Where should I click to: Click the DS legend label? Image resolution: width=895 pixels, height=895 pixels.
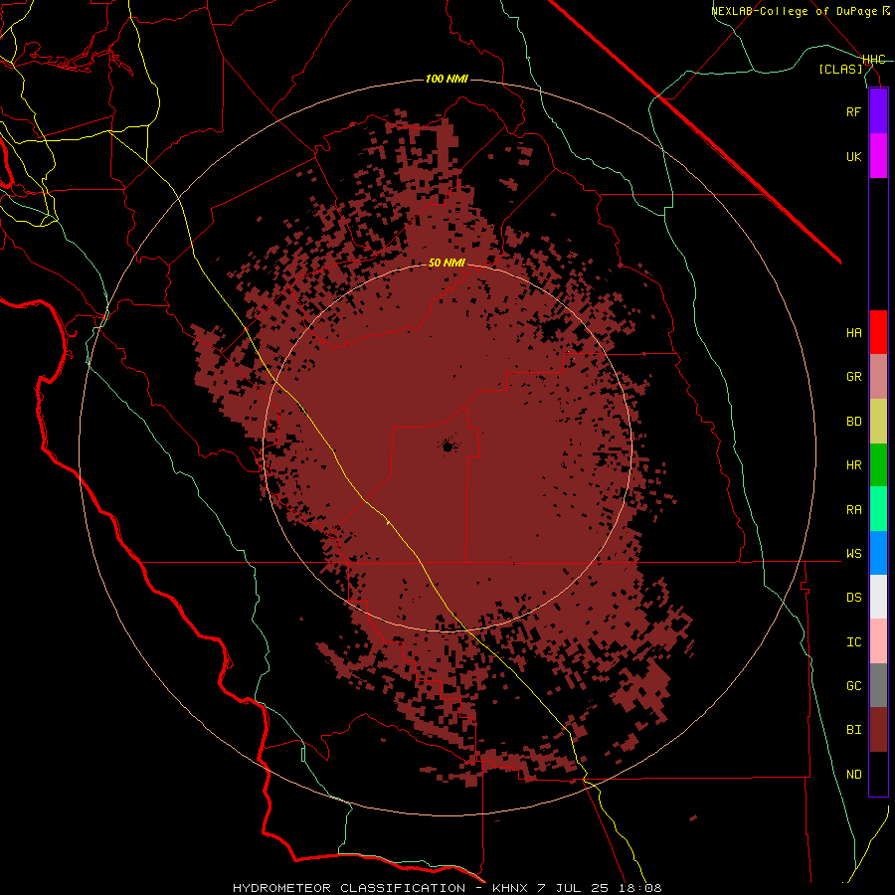853,597
